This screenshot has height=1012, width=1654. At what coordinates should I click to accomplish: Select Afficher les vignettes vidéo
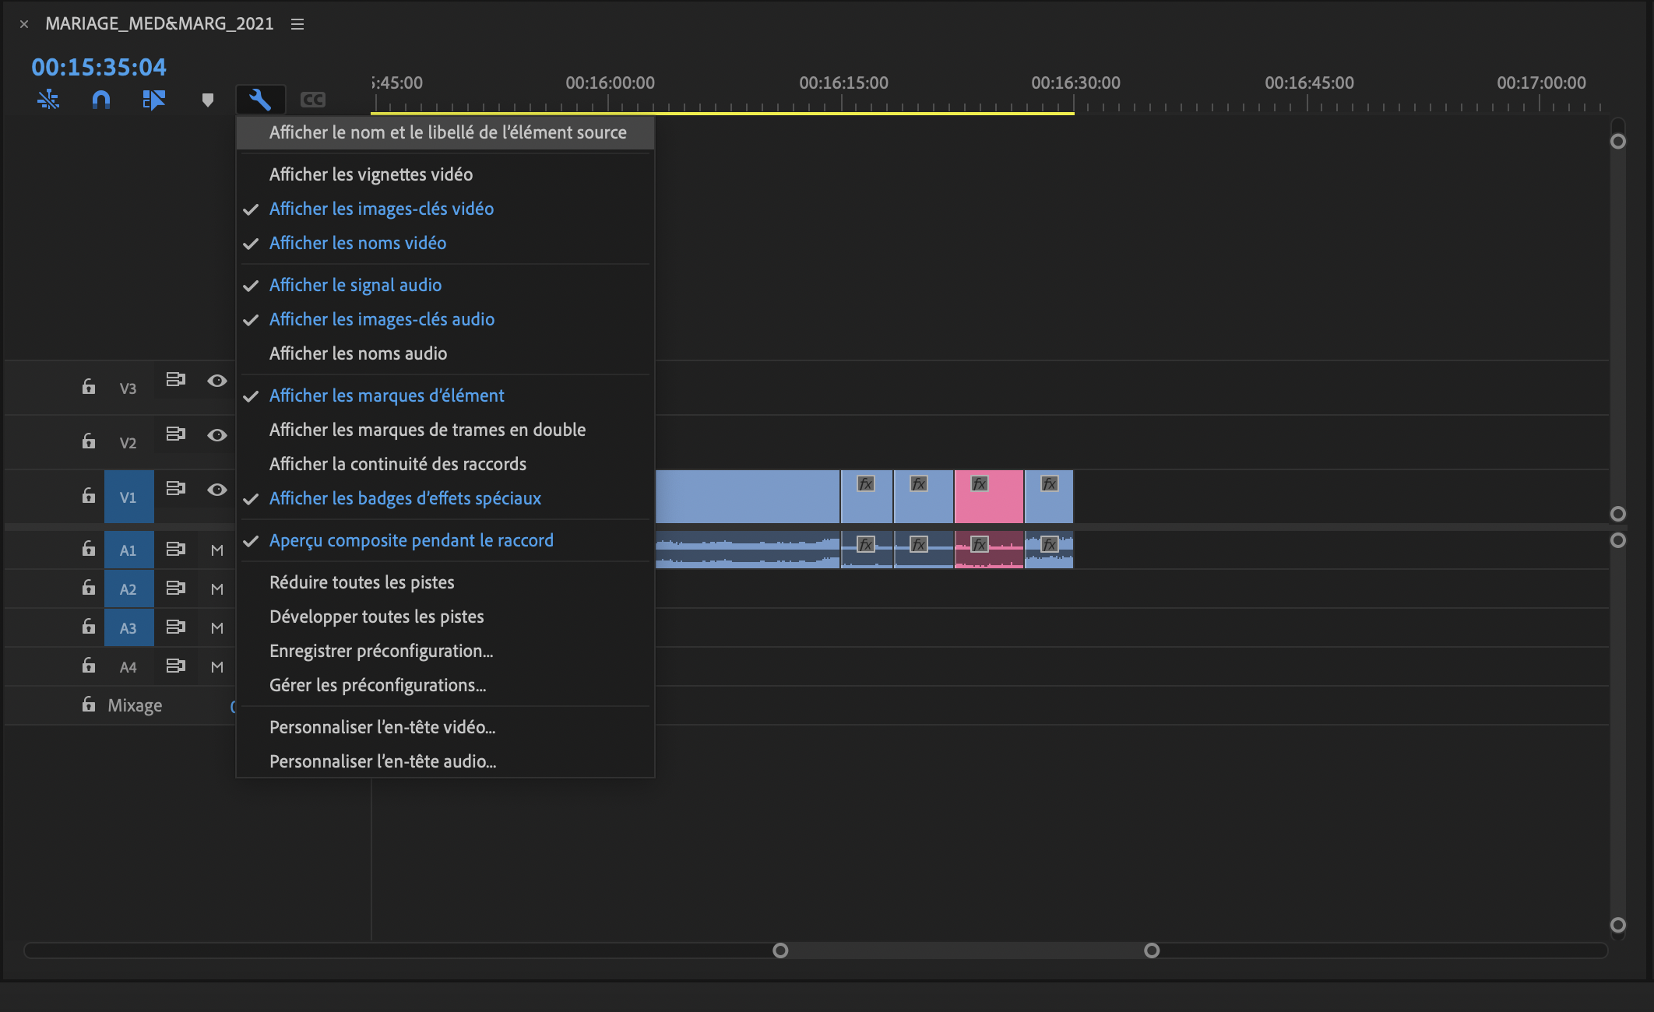click(371, 174)
